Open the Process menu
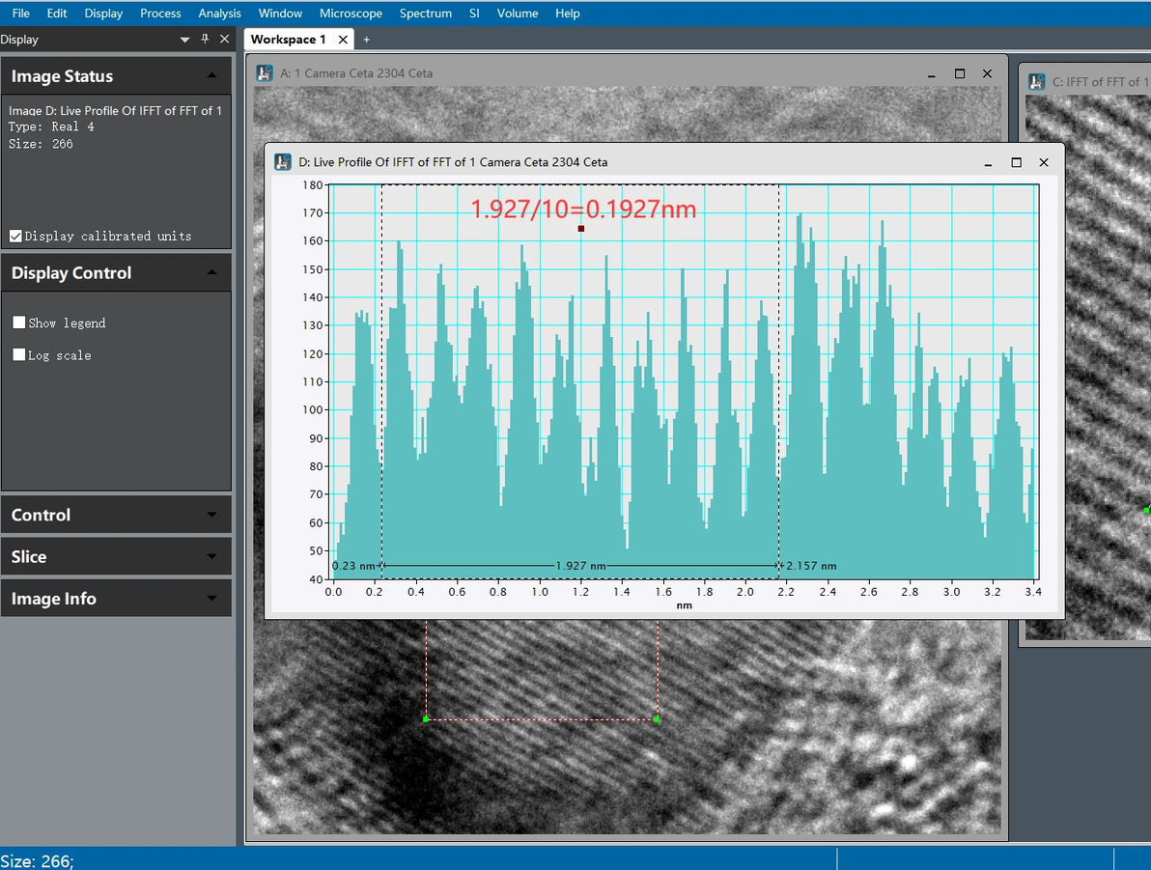Image resolution: width=1151 pixels, height=870 pixels. pos(160,14)
